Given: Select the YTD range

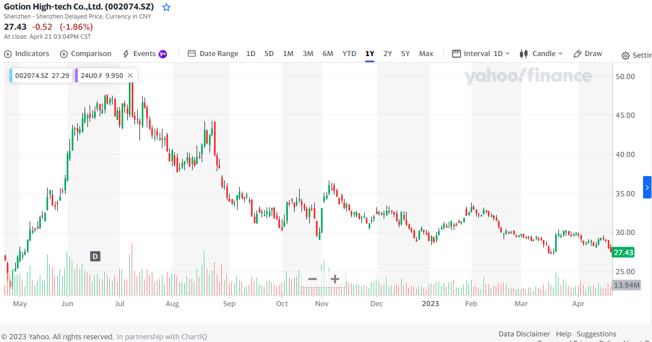Looking at the screenshot, I should 350,54.
